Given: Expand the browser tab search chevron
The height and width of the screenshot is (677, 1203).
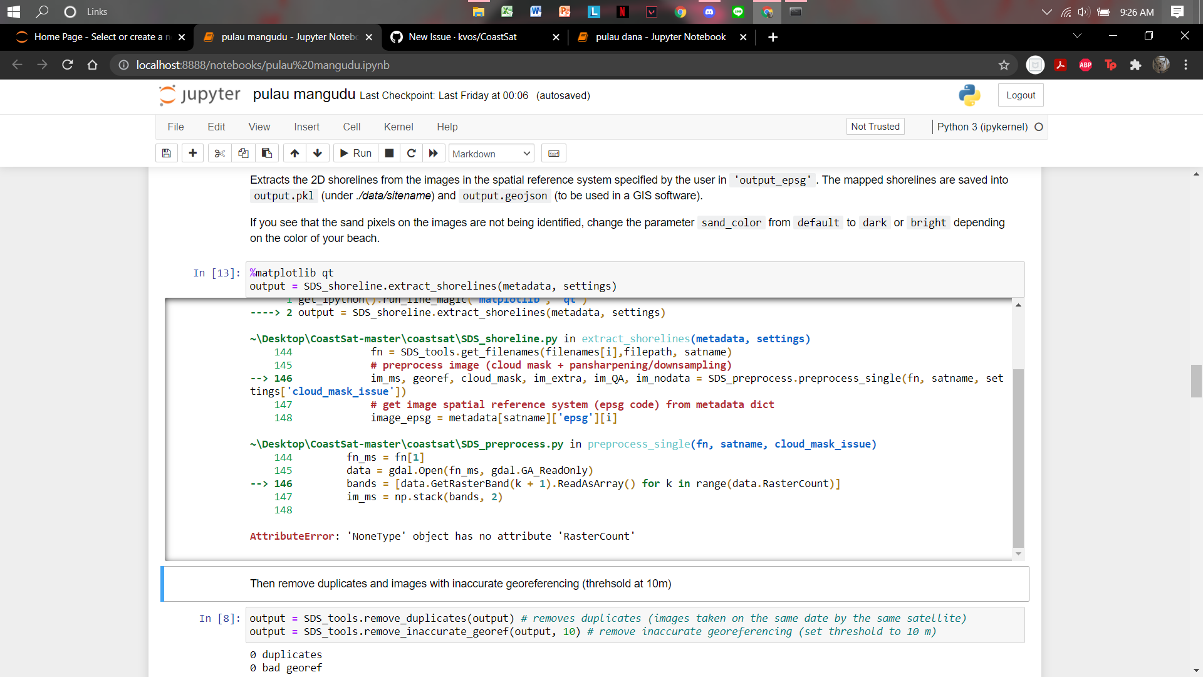Looking at the screenshot, I should pos(1077,36).
